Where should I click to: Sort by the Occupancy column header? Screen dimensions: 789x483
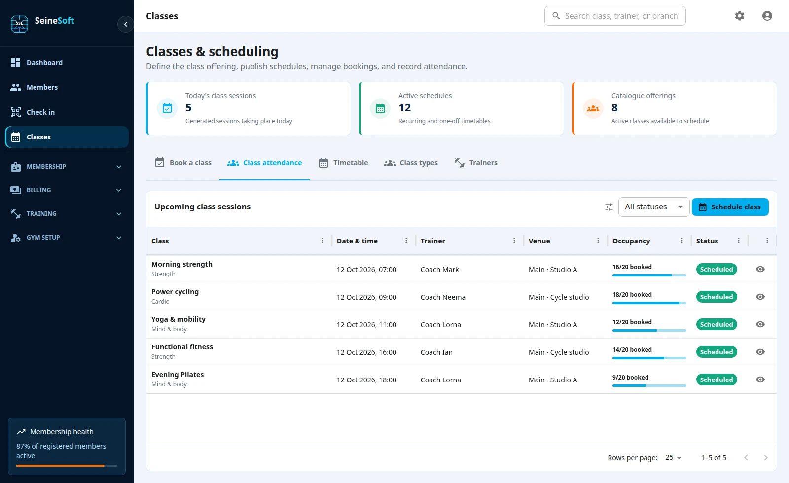point(631,241)
